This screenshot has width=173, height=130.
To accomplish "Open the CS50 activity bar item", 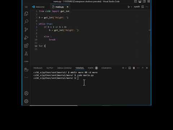I will [26, 61].
